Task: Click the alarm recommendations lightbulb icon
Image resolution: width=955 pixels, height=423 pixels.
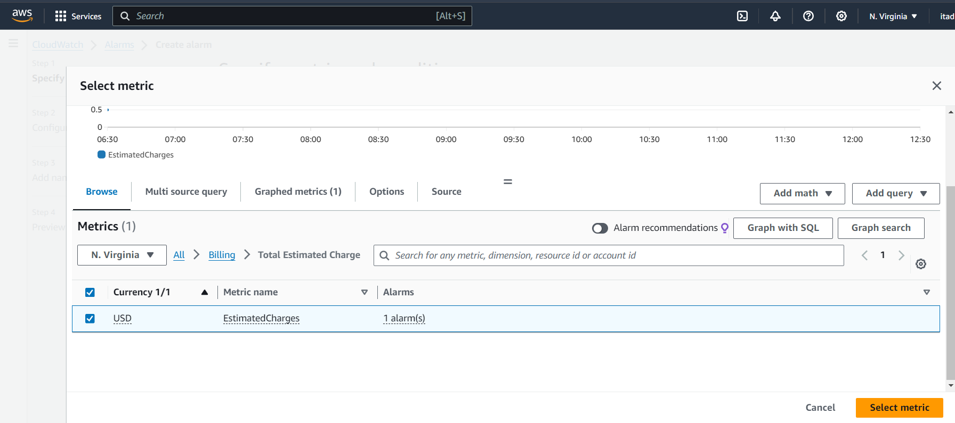Action: 725,228
